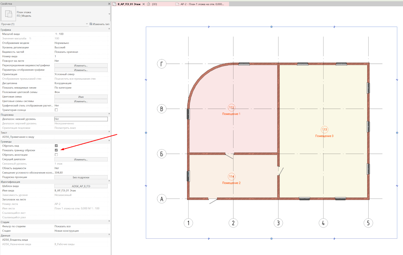Select the В grid bubble
Image resolution: width=403 pixels, height=255 pixels.
tap(162, 109)
